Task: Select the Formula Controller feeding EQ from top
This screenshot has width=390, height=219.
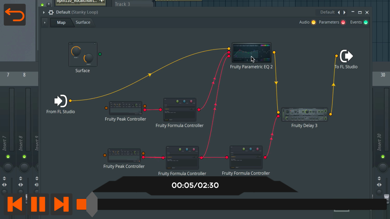Action: pos(179,110)
